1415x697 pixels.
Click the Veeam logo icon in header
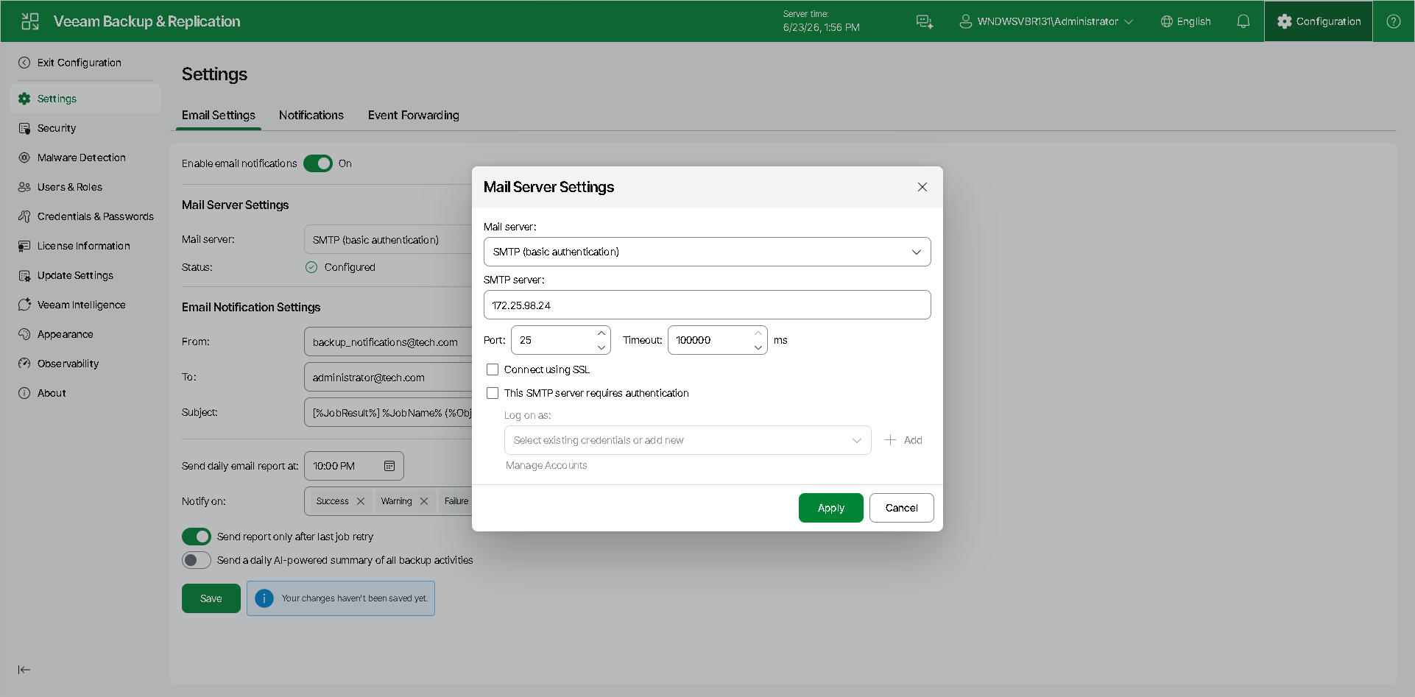[30, 21]
